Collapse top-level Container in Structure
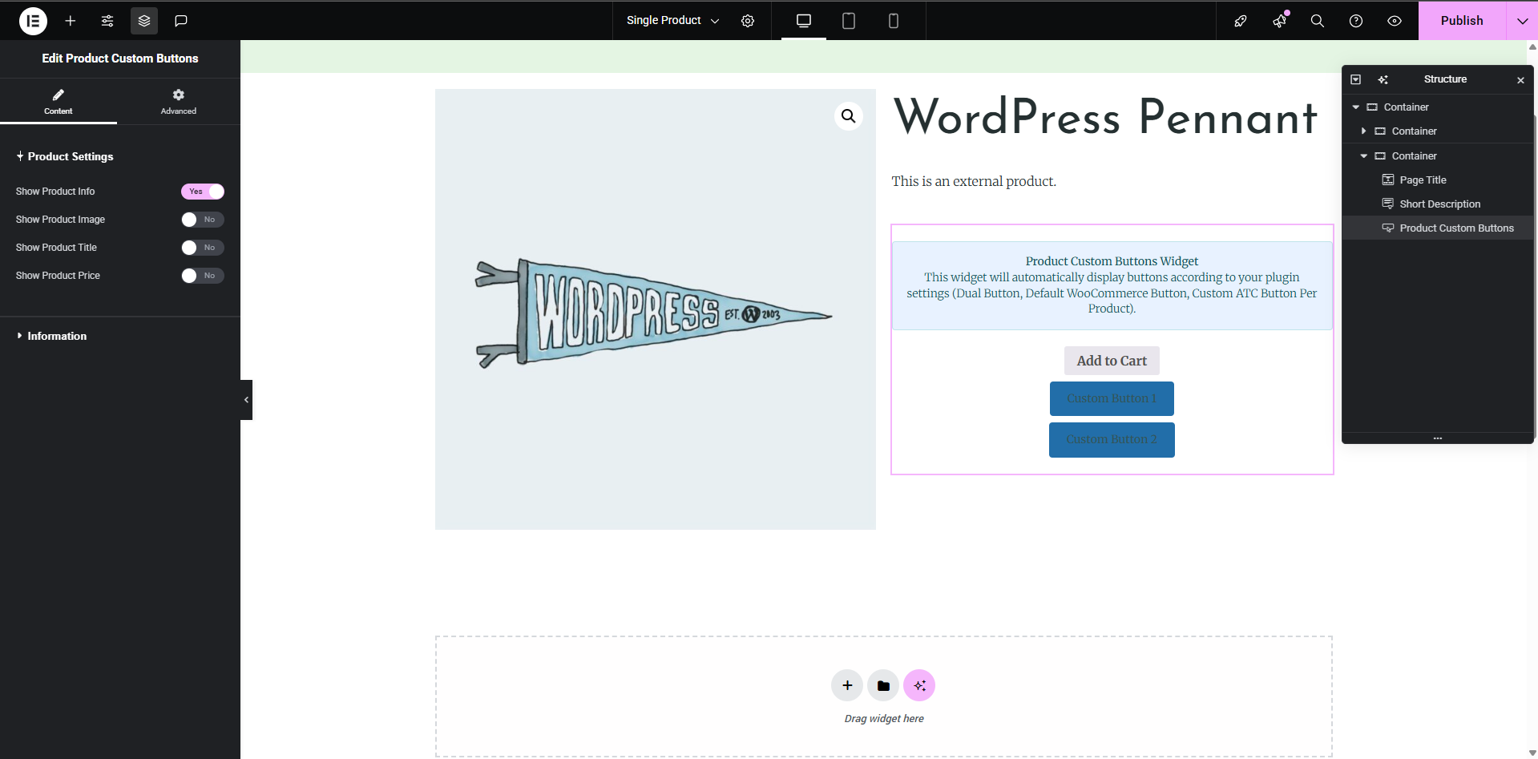Viewport: 1538px width, 759px height. pos(1356,107)
